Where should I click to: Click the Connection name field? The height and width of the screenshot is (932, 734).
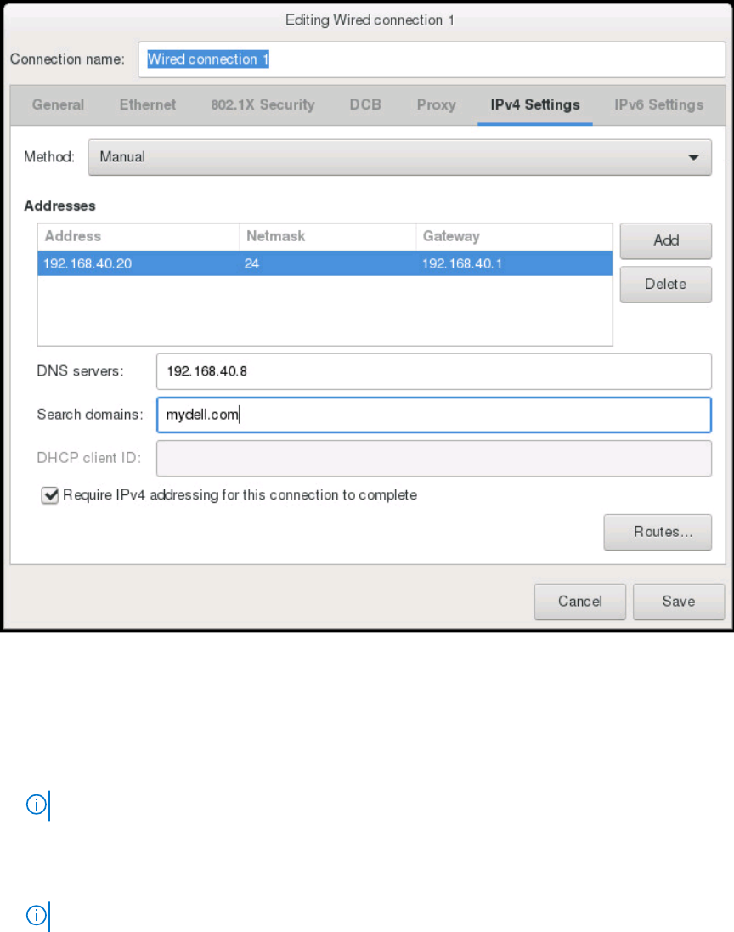(x=432, y=59)
